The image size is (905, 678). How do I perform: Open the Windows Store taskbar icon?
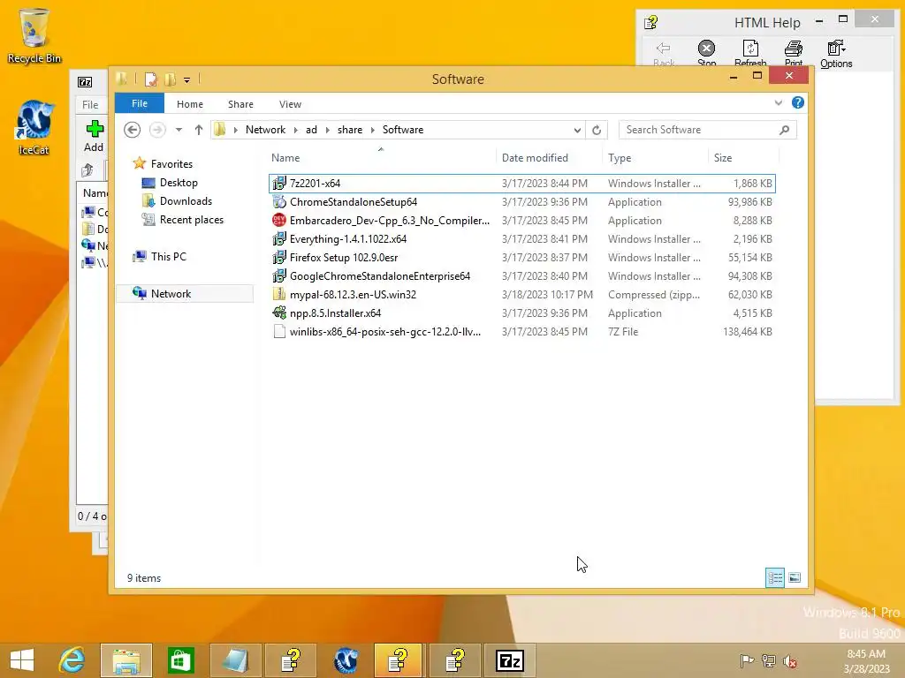(180, 660)
